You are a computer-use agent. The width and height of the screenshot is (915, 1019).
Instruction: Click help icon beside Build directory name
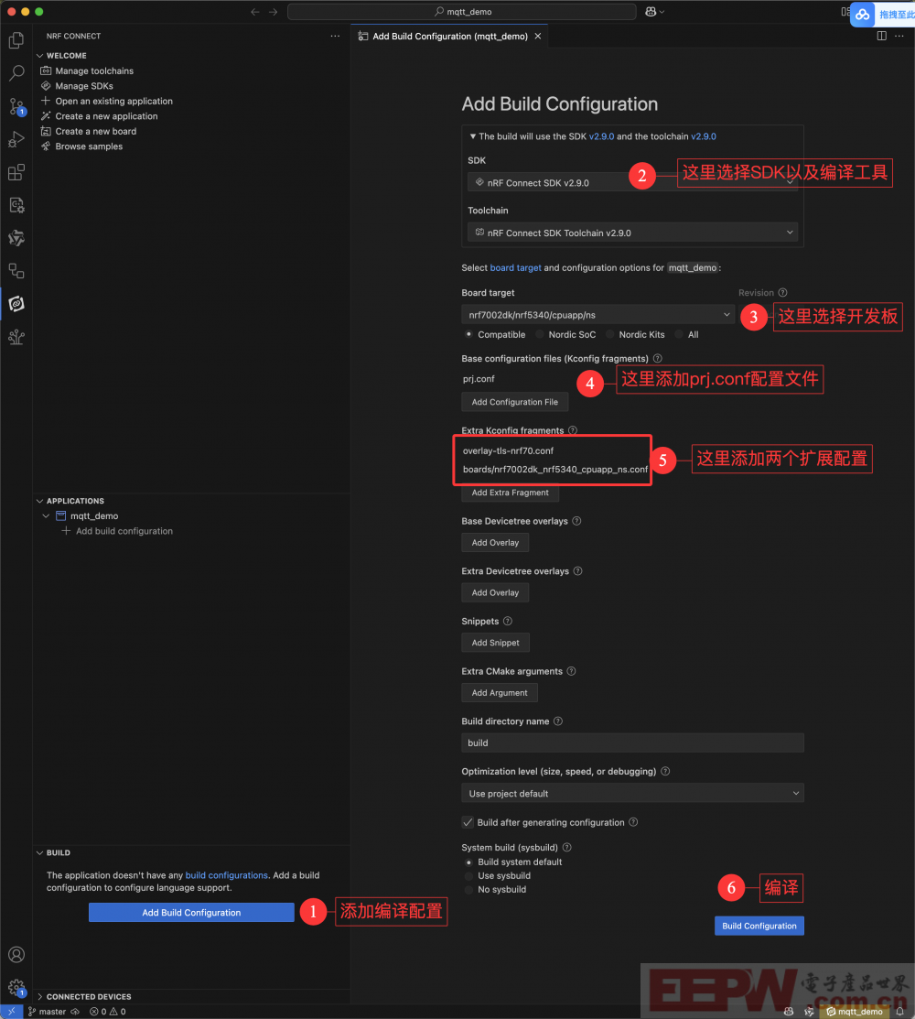pyautogui.click(x=558, y=721)
